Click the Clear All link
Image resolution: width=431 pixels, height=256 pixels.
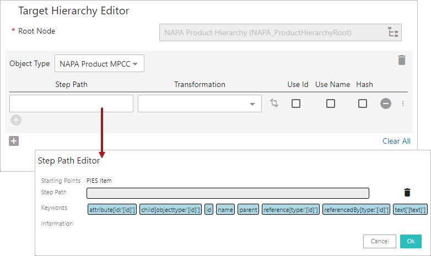[x=396, y=141]
